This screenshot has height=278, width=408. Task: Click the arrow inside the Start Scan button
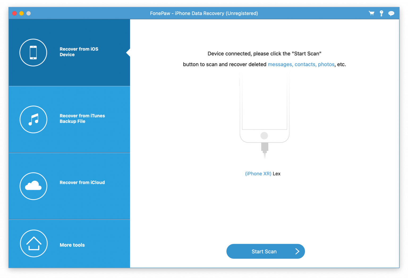coord(297,251)
